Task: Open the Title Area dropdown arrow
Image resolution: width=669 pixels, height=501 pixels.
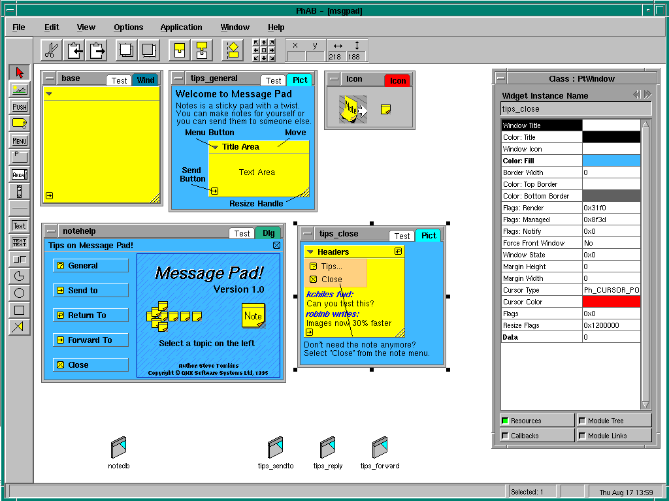Action: click(x=214, y=147)
